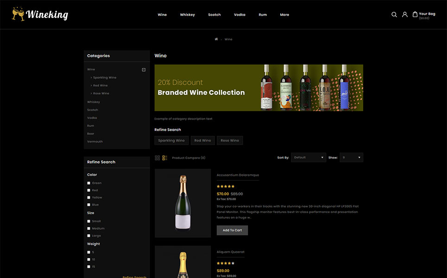Click the $85.00 struck-through price
This screenshot has height=278, width=447.
click(x=237, y=194)
